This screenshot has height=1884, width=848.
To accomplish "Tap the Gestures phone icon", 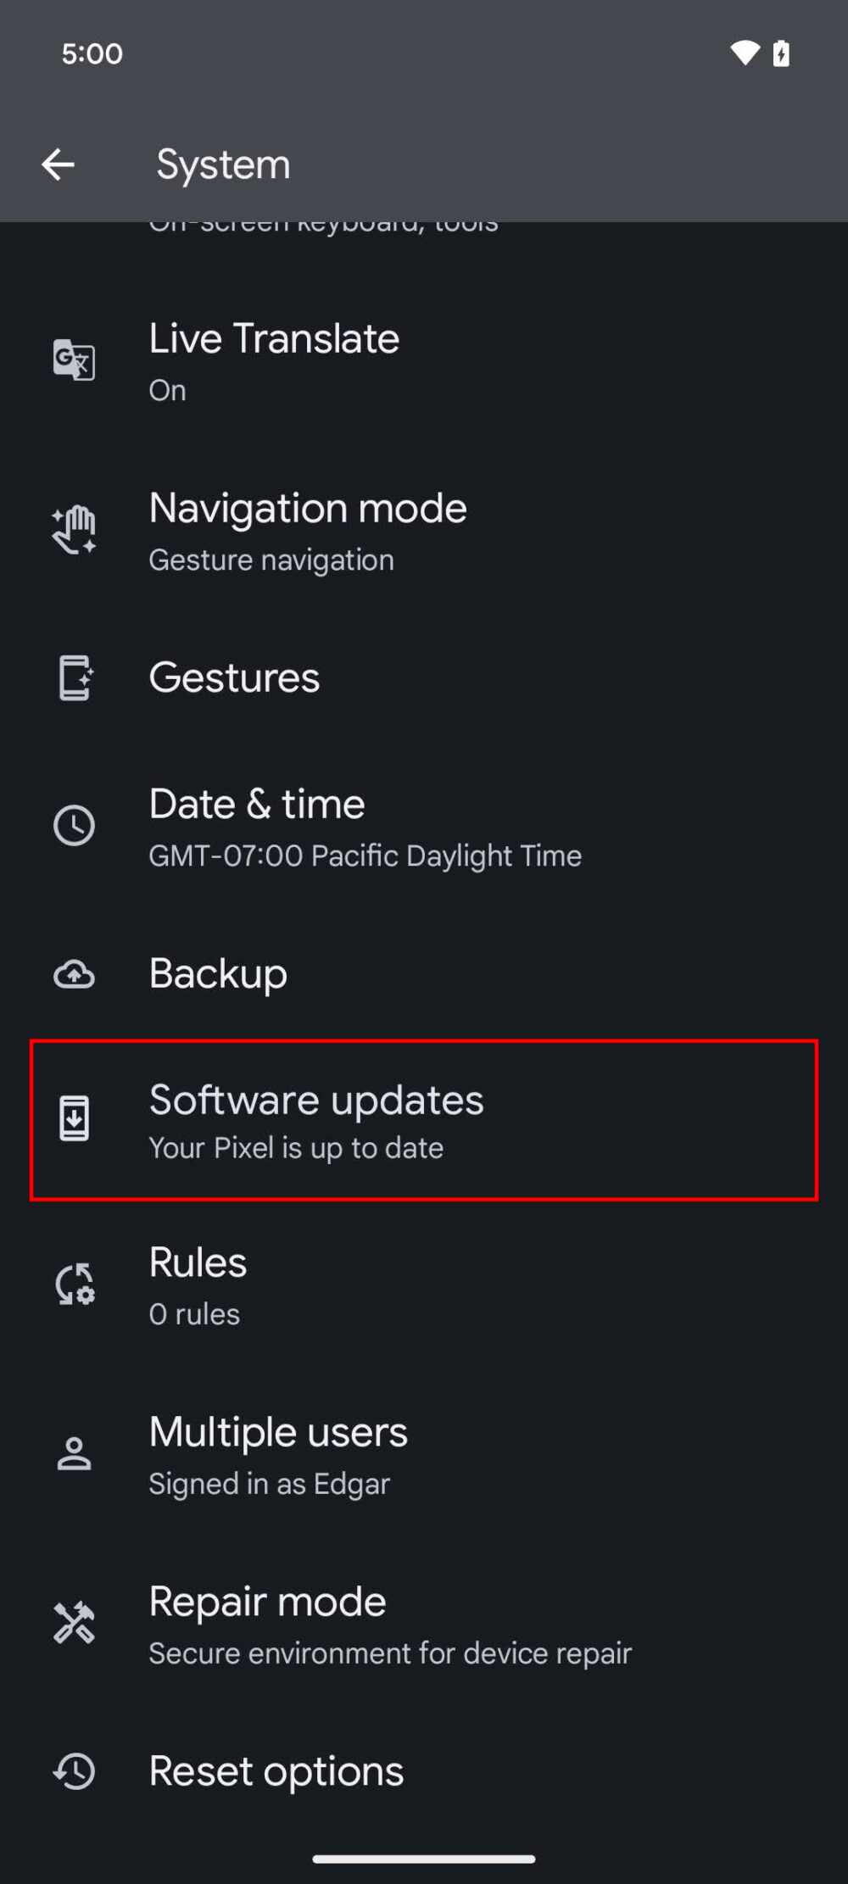I will 75,678.
